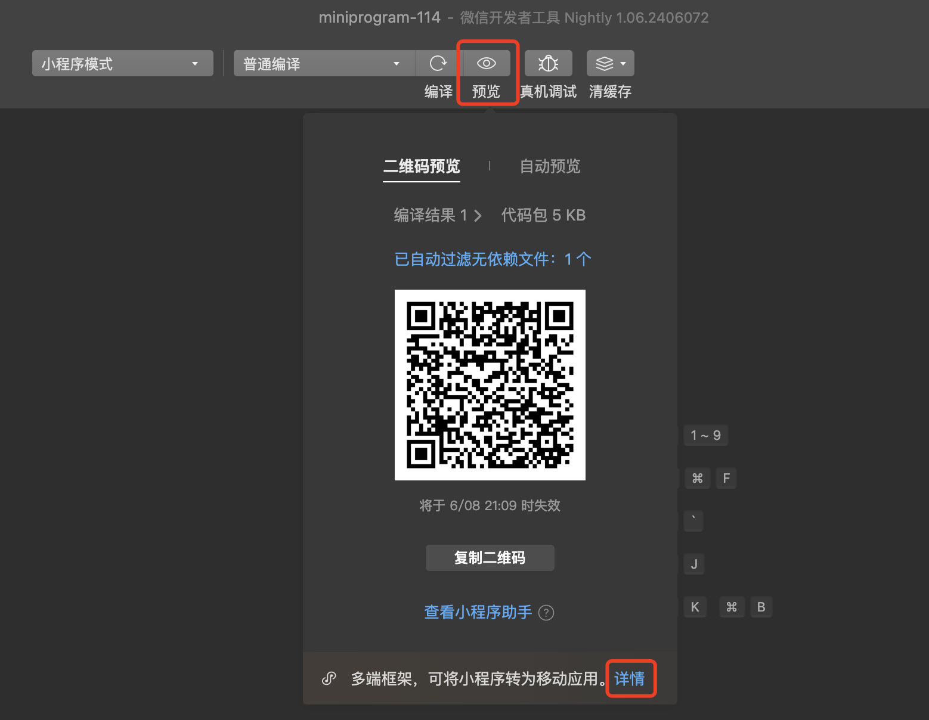
Task: Open the small arrow next to 清缓存 icon
Action: point(623,63)
